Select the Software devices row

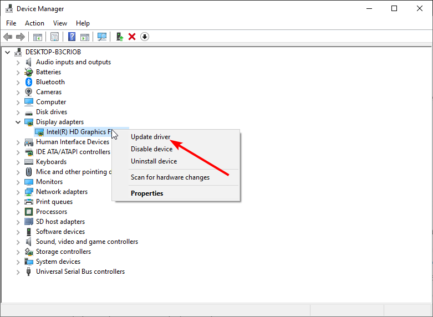(60, 232)
